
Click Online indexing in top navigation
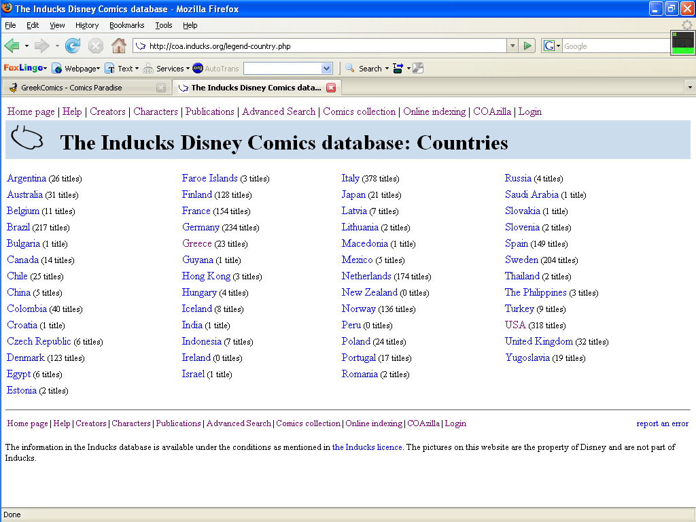(434, 111)
